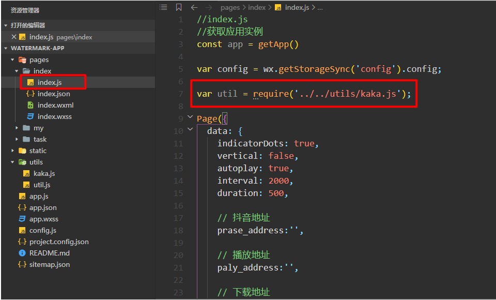
Task: Select index.js pages\index in open editors
Action: 78,37
